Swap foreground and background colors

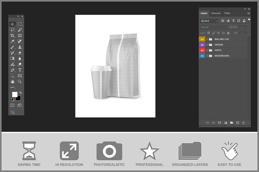pos(20,93)
